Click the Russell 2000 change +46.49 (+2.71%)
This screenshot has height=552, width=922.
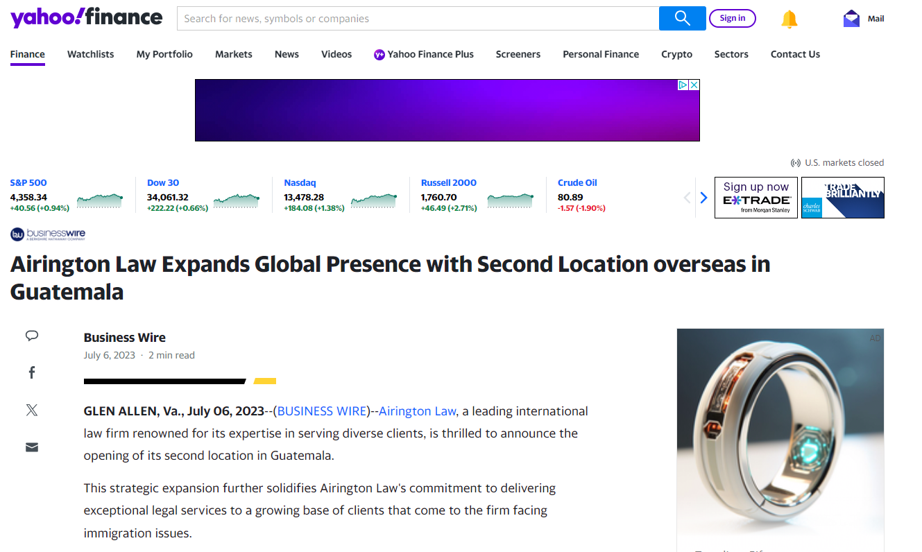tap(449, 208)
